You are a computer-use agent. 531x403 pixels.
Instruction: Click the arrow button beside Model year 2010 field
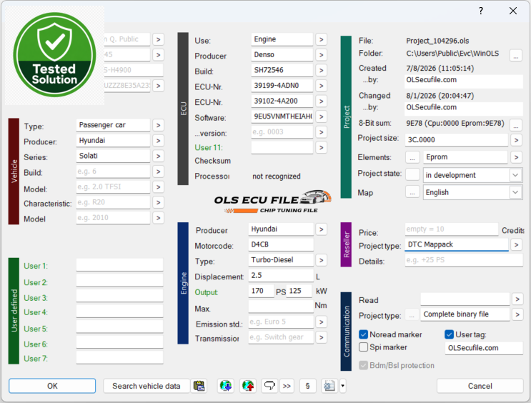click(x=158, y=218)
